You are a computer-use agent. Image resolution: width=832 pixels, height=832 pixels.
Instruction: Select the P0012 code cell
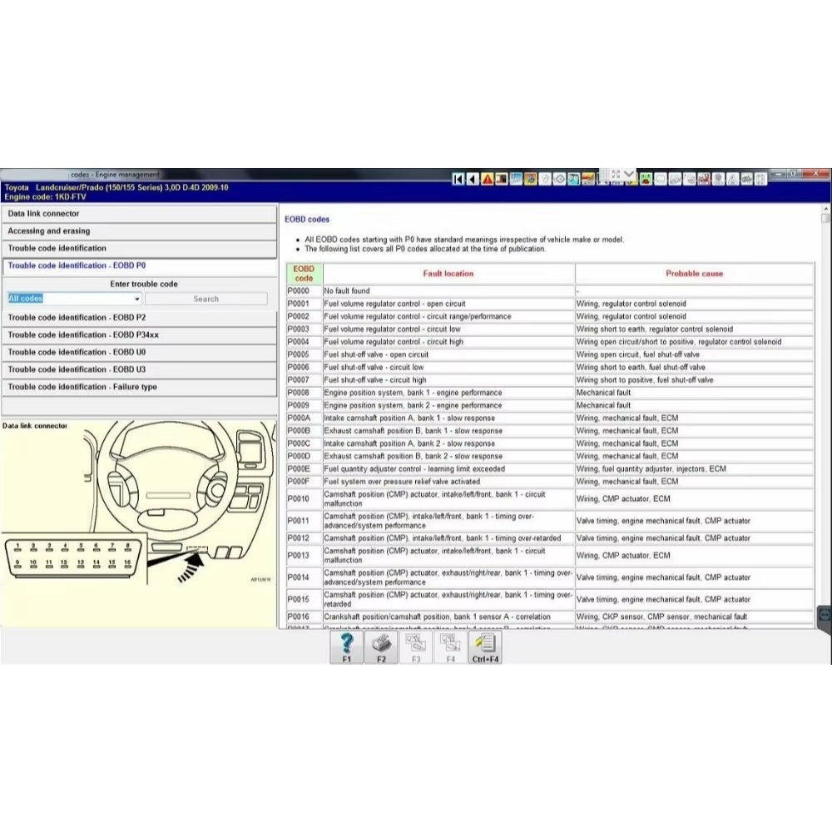pos(304,538)
